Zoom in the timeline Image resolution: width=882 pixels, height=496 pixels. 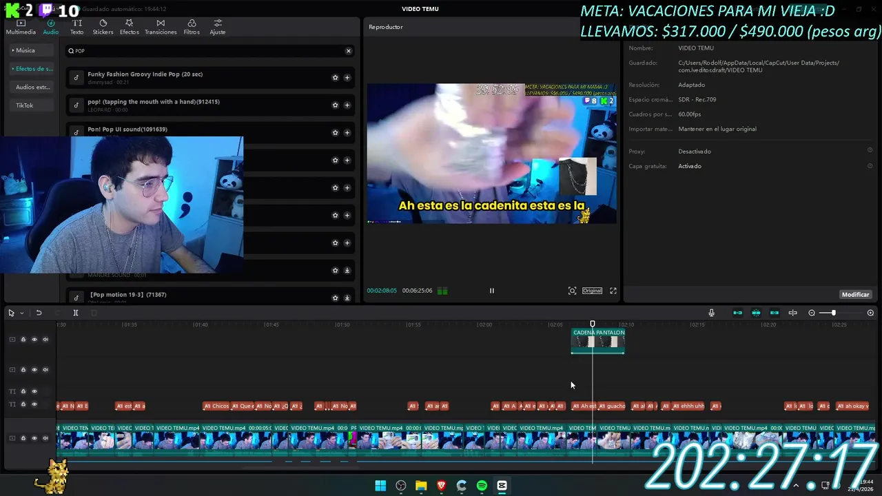(870, 313)
